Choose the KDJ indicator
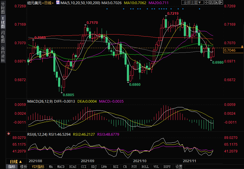 click(x=94, y=167)
